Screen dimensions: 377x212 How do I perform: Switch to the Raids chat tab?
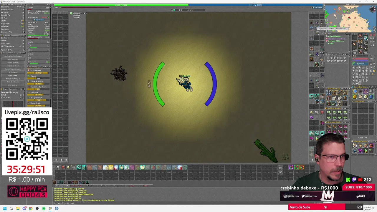click(x=90, y=186)
